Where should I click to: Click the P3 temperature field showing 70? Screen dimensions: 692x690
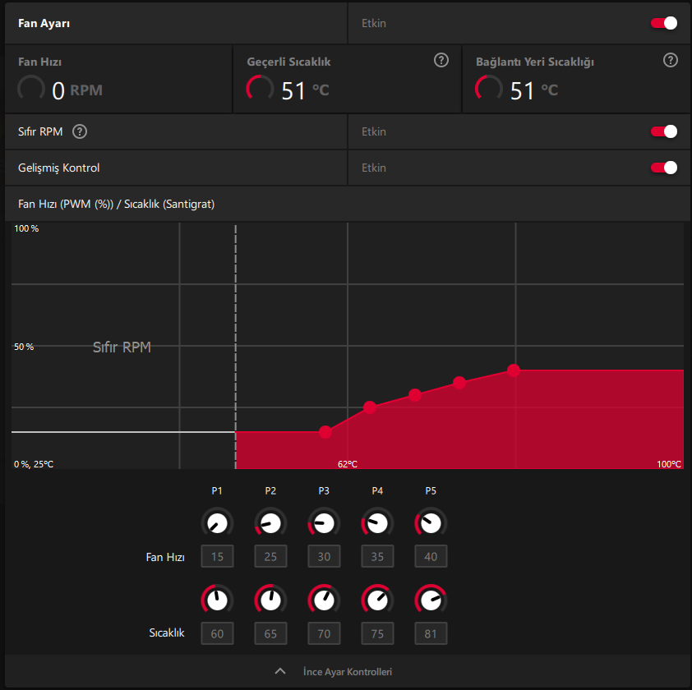(x=324, y=633)
